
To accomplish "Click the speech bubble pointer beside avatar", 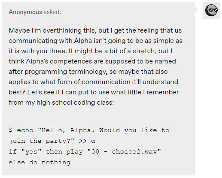I will click(x=197, y=9).
